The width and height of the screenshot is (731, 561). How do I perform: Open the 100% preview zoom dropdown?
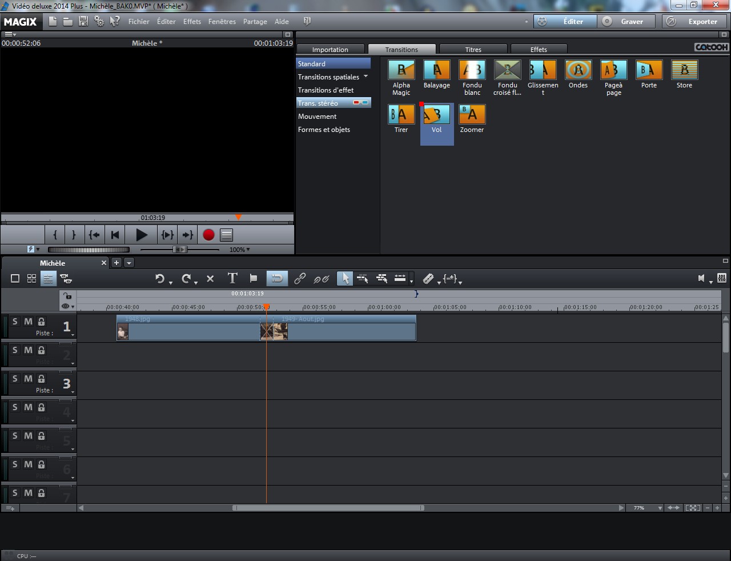[x=240, y=250]
